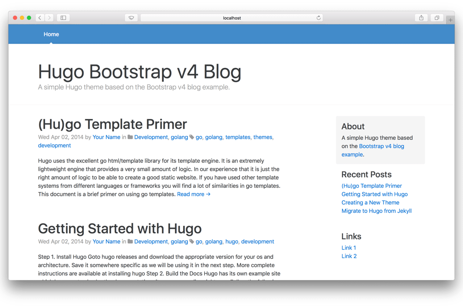The image size is (463, 308).
Task: Click the browser extension icon beside the address bar
Action: [x=131, y=18]
